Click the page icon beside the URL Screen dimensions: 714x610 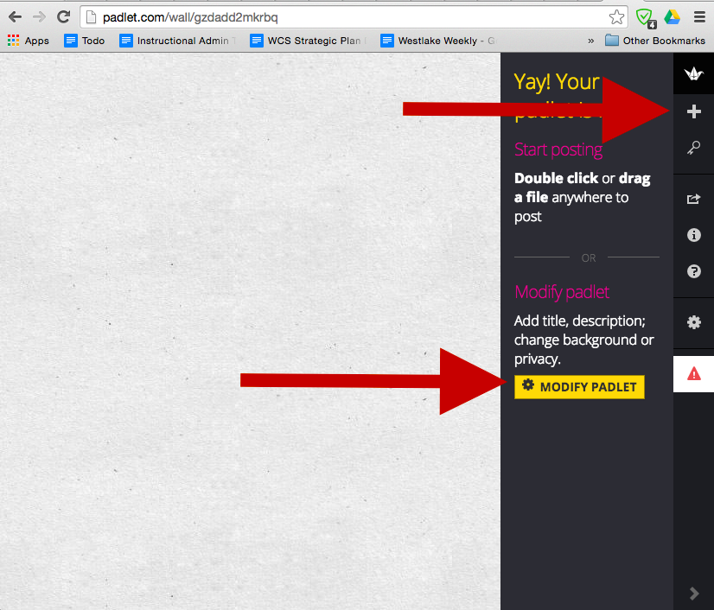(91, 17)
